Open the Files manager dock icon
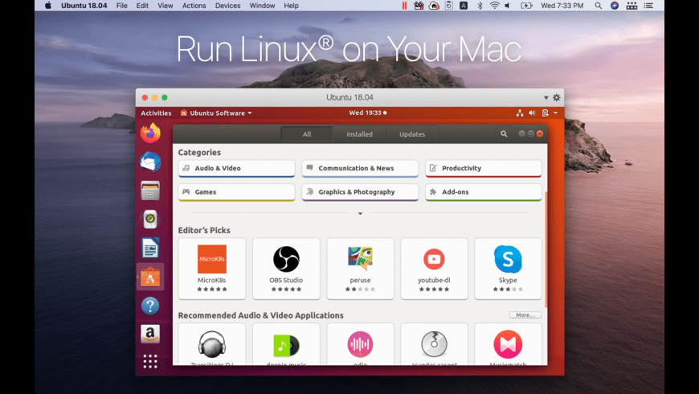The image size is (699, 394). point(150,191)
